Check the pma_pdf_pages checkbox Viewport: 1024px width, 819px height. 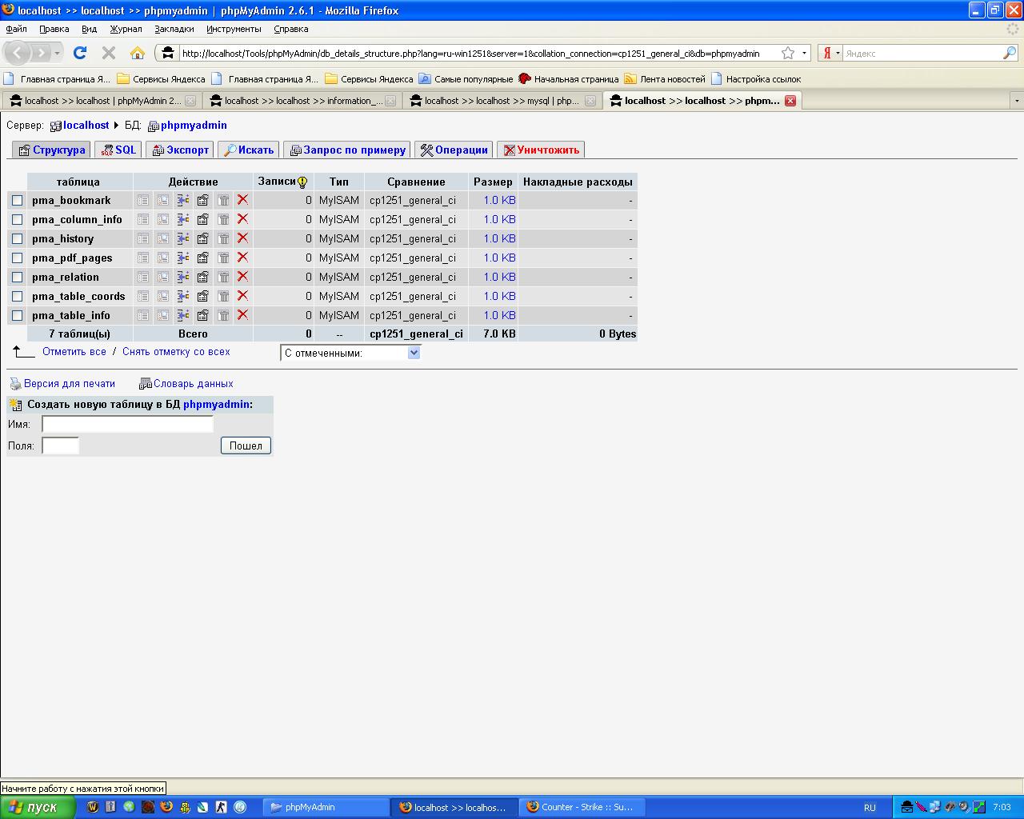click(18, 258)
